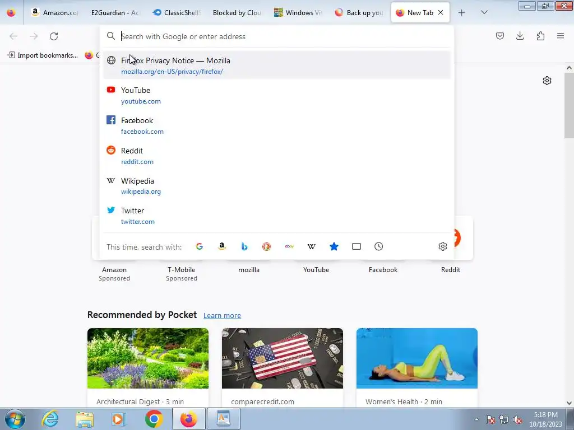
Task: Switch to the Amazon.com tab
Action: (x=55, y=12)
